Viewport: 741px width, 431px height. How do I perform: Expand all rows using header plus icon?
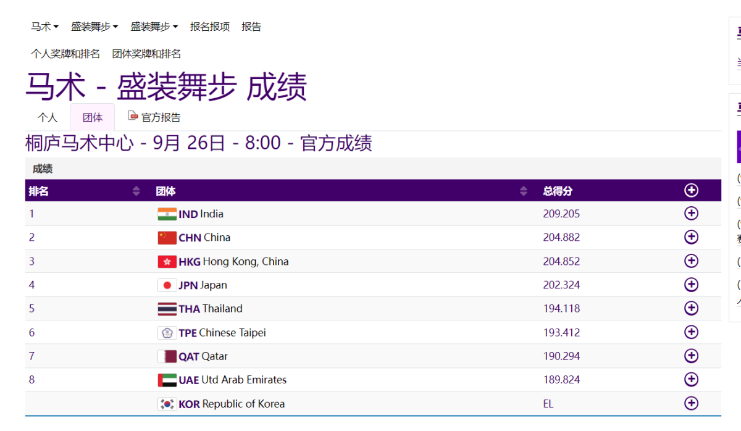691,191
